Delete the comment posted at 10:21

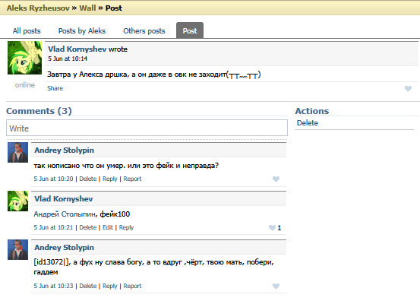(88, 227)
